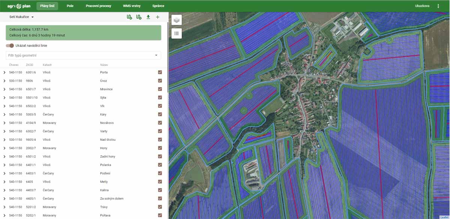450x219 pixels.
Task: Click the agri plan logo
Action: (x=19, y=6)
